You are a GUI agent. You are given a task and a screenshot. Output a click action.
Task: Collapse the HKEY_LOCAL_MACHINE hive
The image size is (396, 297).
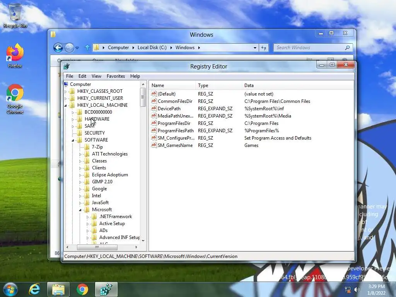[x=66, y=105]
